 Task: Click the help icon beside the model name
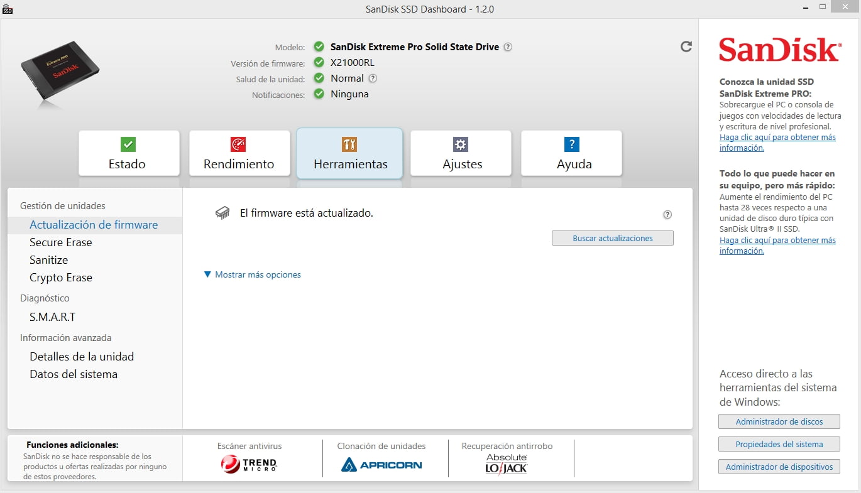508,47
